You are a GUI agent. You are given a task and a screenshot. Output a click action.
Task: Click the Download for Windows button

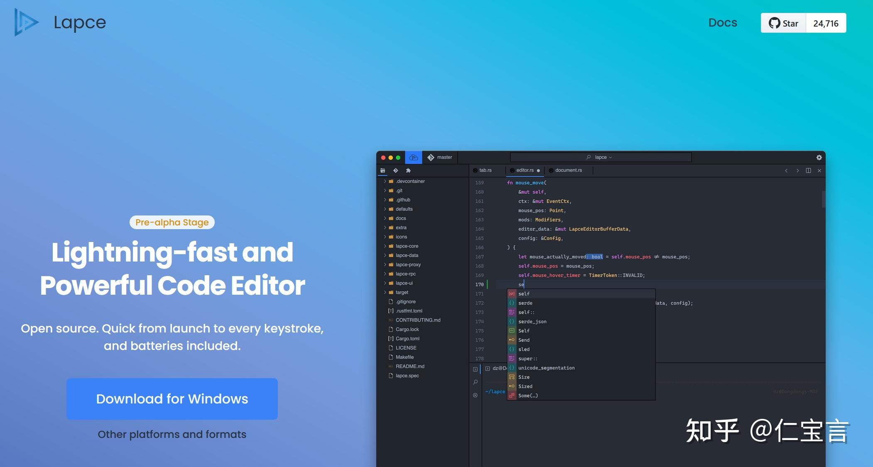(x=172, y=399)
